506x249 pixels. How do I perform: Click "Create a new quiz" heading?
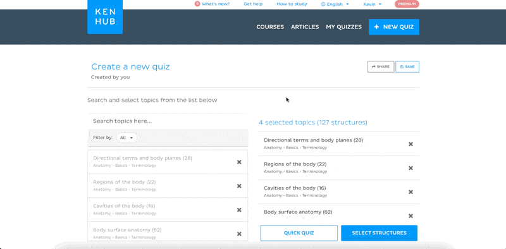click(x=130, y=67)
